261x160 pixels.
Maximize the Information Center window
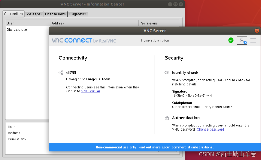175,4
